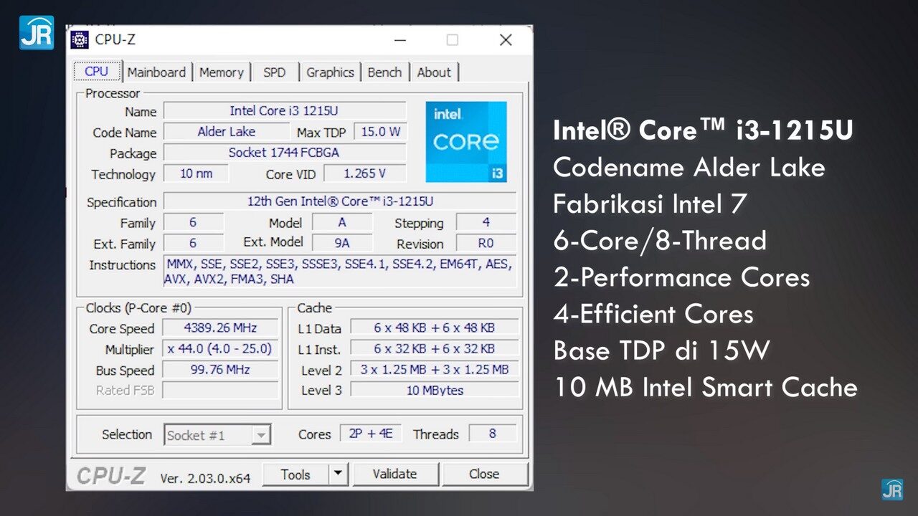Show the About tab
The width and height of the screenshot is (918, 516).
pyautogui.click(x=434, y=72)
